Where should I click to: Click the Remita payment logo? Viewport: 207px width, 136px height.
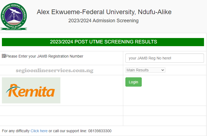click(31, 90)
